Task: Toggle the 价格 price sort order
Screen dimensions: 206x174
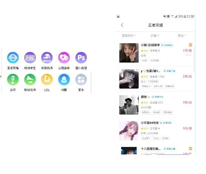Action: (155, 36)
